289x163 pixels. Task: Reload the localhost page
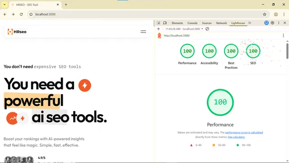(21, 14)
